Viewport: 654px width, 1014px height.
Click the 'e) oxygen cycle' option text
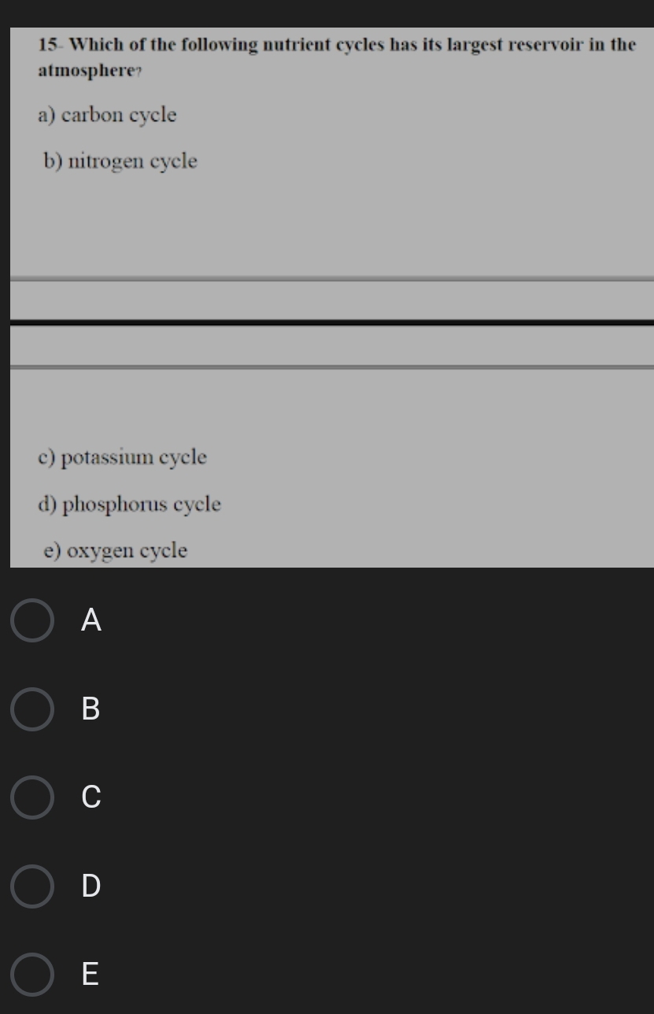pyautogui.click(x=116, y=551)
